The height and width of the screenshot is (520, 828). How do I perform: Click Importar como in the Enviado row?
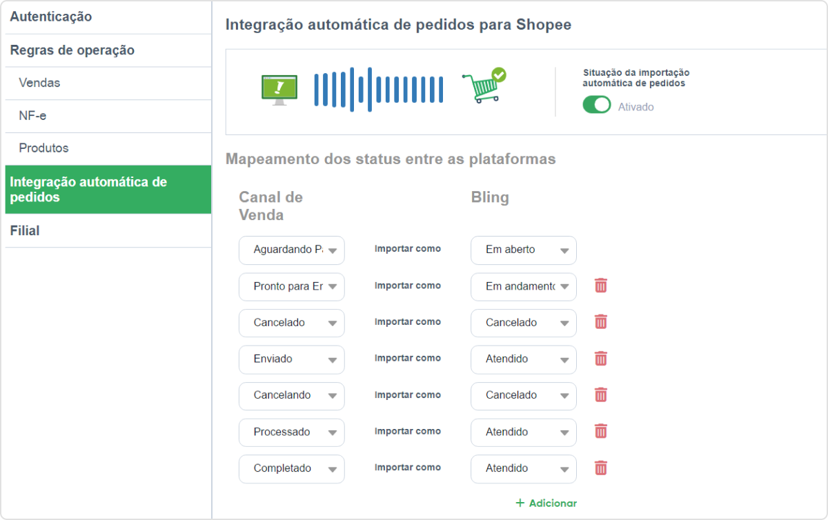coord(408,359)
